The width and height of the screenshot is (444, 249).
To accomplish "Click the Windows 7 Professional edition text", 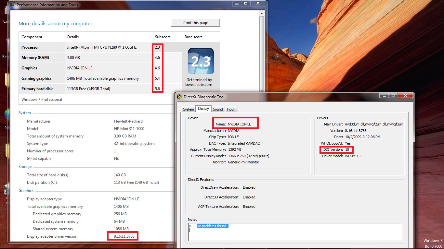I will (42, 100).
